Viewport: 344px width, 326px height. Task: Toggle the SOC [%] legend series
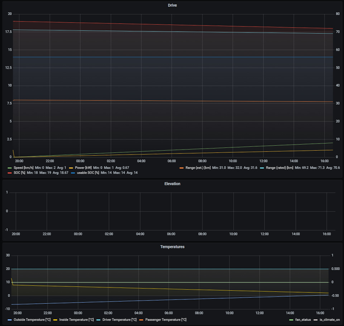pos(19,173)
